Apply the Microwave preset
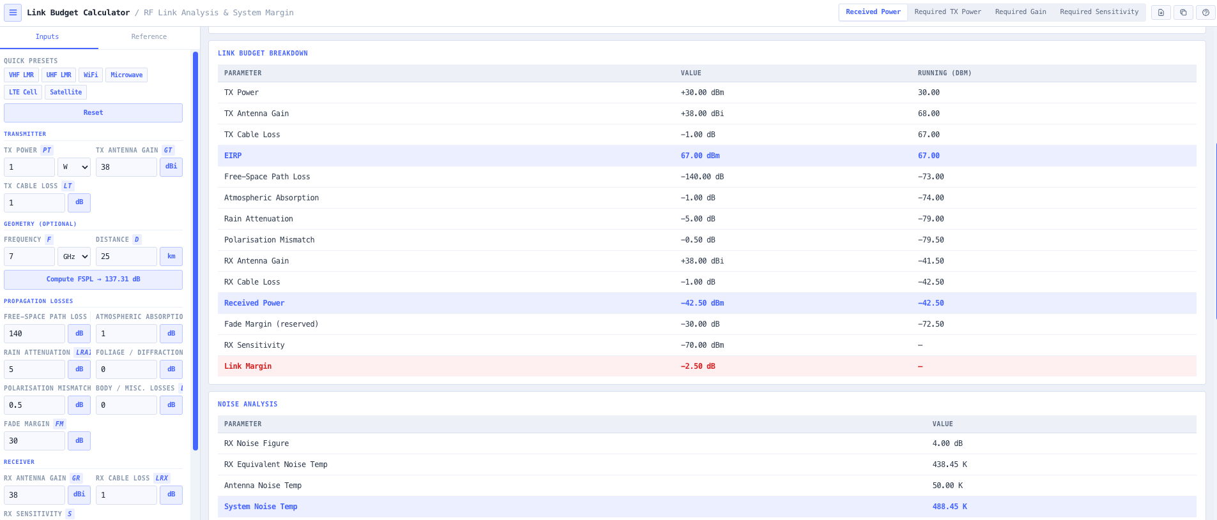The width and height of the screenshot is (1217, 520). 126,75
